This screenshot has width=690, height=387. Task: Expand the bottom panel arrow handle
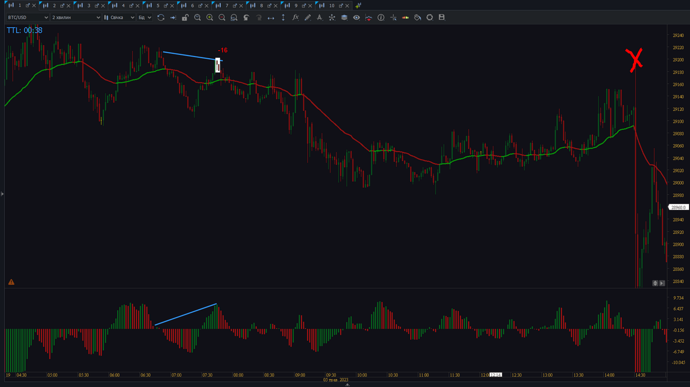click(347, 384)
